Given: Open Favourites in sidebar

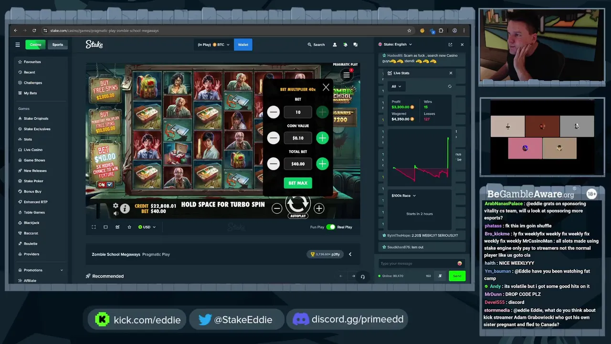Looking at the screenshot, I should (x=32, y=62).
